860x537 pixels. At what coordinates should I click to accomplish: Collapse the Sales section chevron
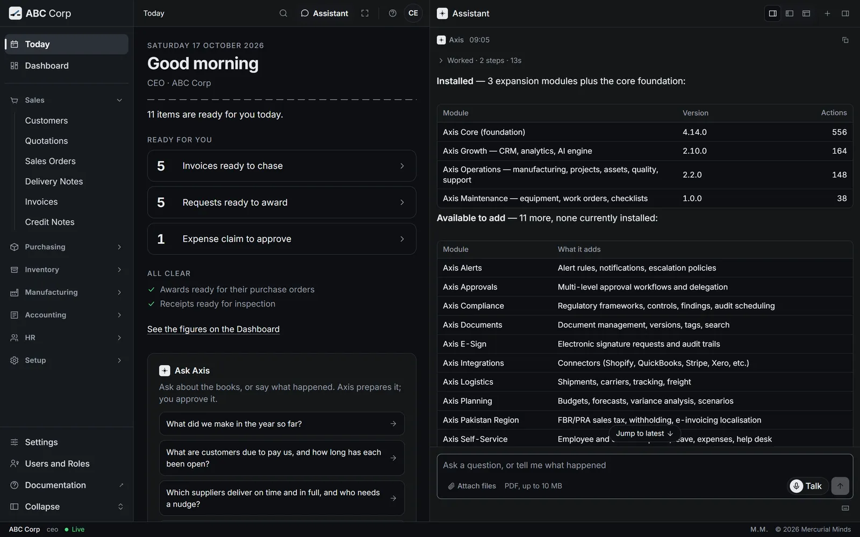(x=119, y=100)
